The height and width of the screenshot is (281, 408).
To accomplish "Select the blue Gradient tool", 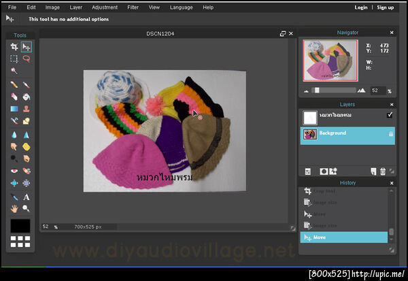I will 14,109.
